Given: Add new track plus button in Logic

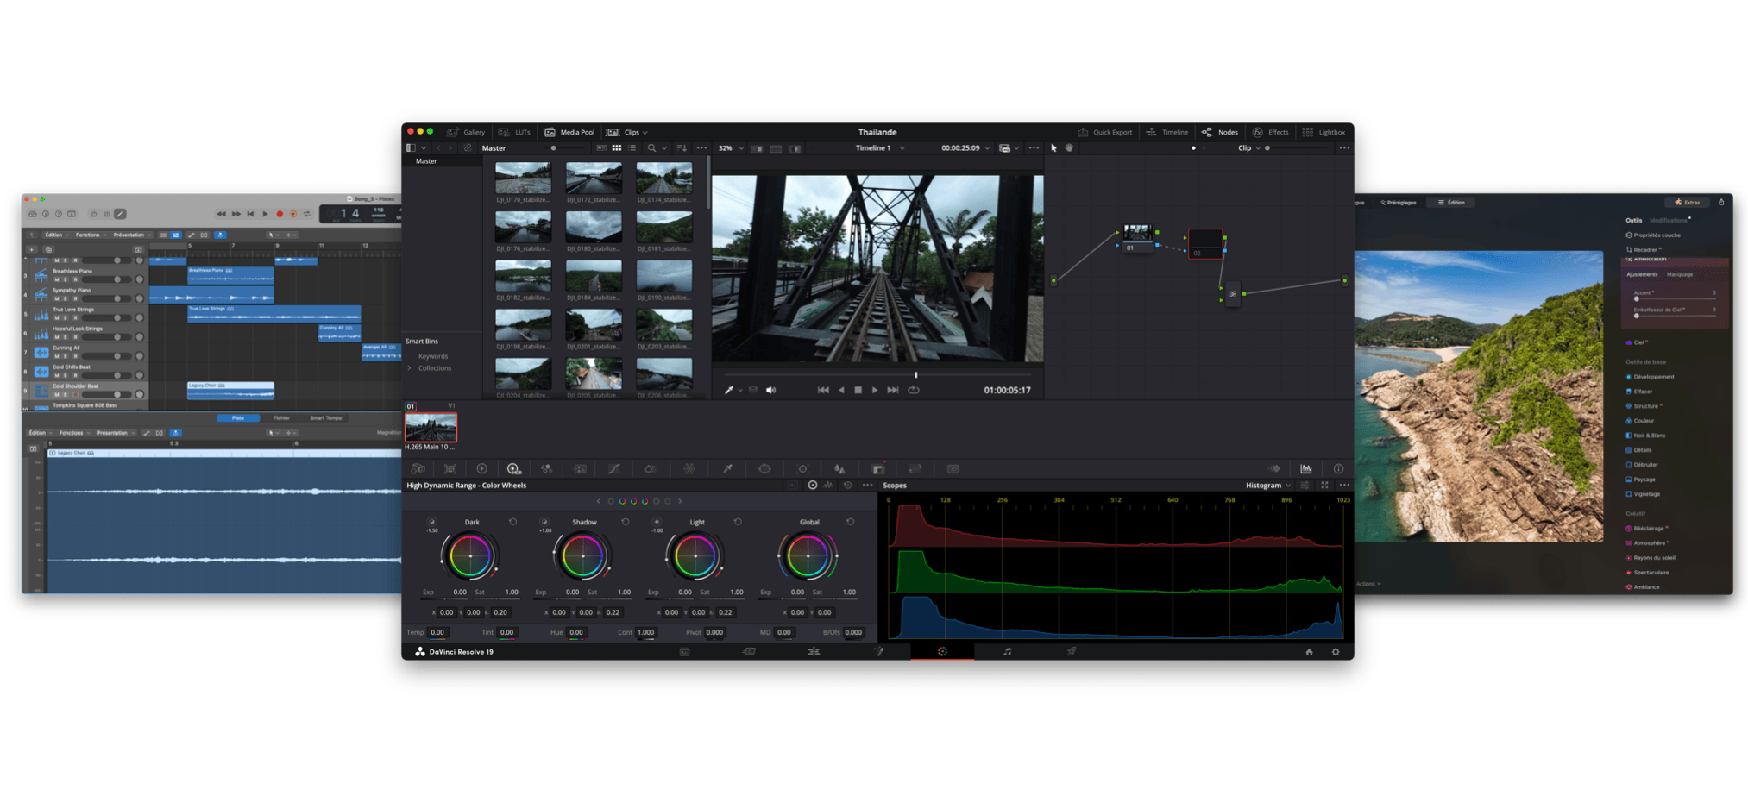Looking at the screenshot, I should click(x=32, y=249).
